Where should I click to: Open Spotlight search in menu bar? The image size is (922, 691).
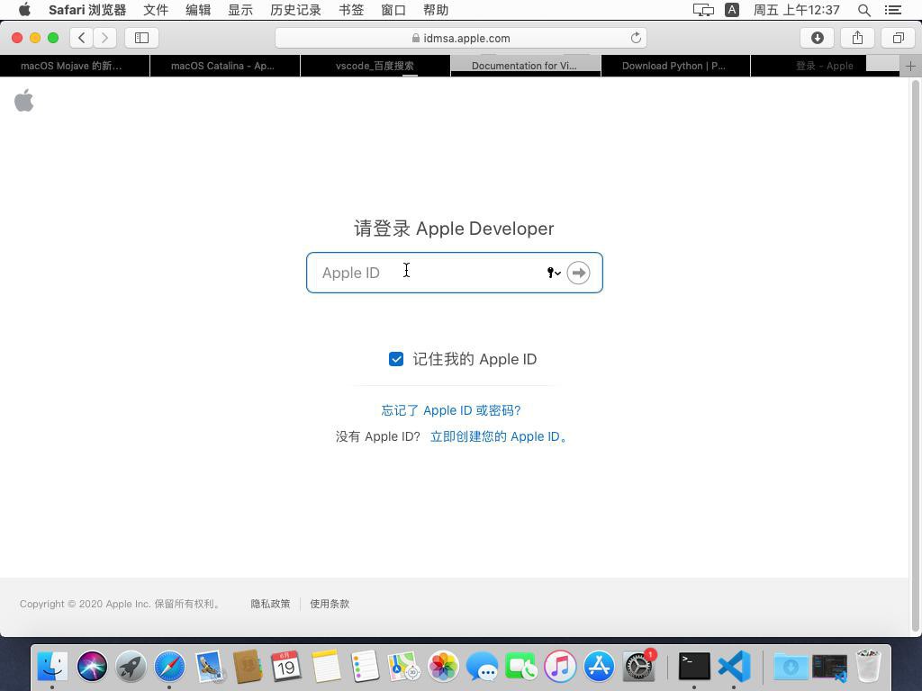pos(863,10)
